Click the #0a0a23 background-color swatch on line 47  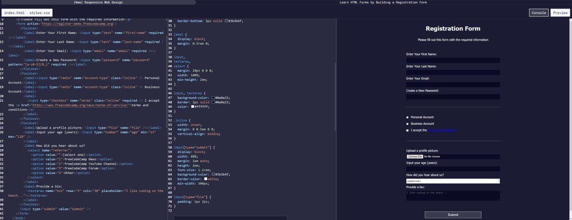213,97
